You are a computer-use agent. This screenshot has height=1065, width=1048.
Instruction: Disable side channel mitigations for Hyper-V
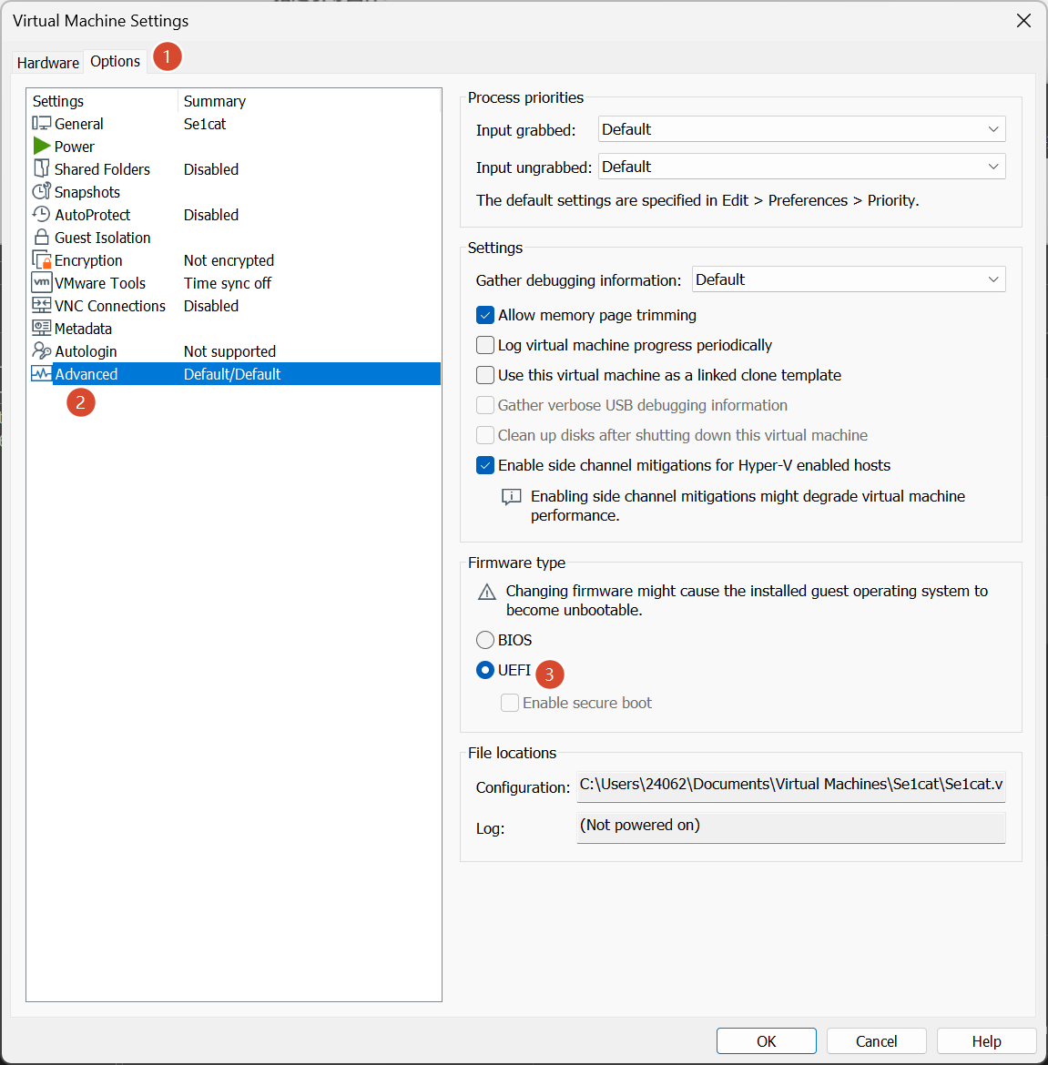click(485, 465)
